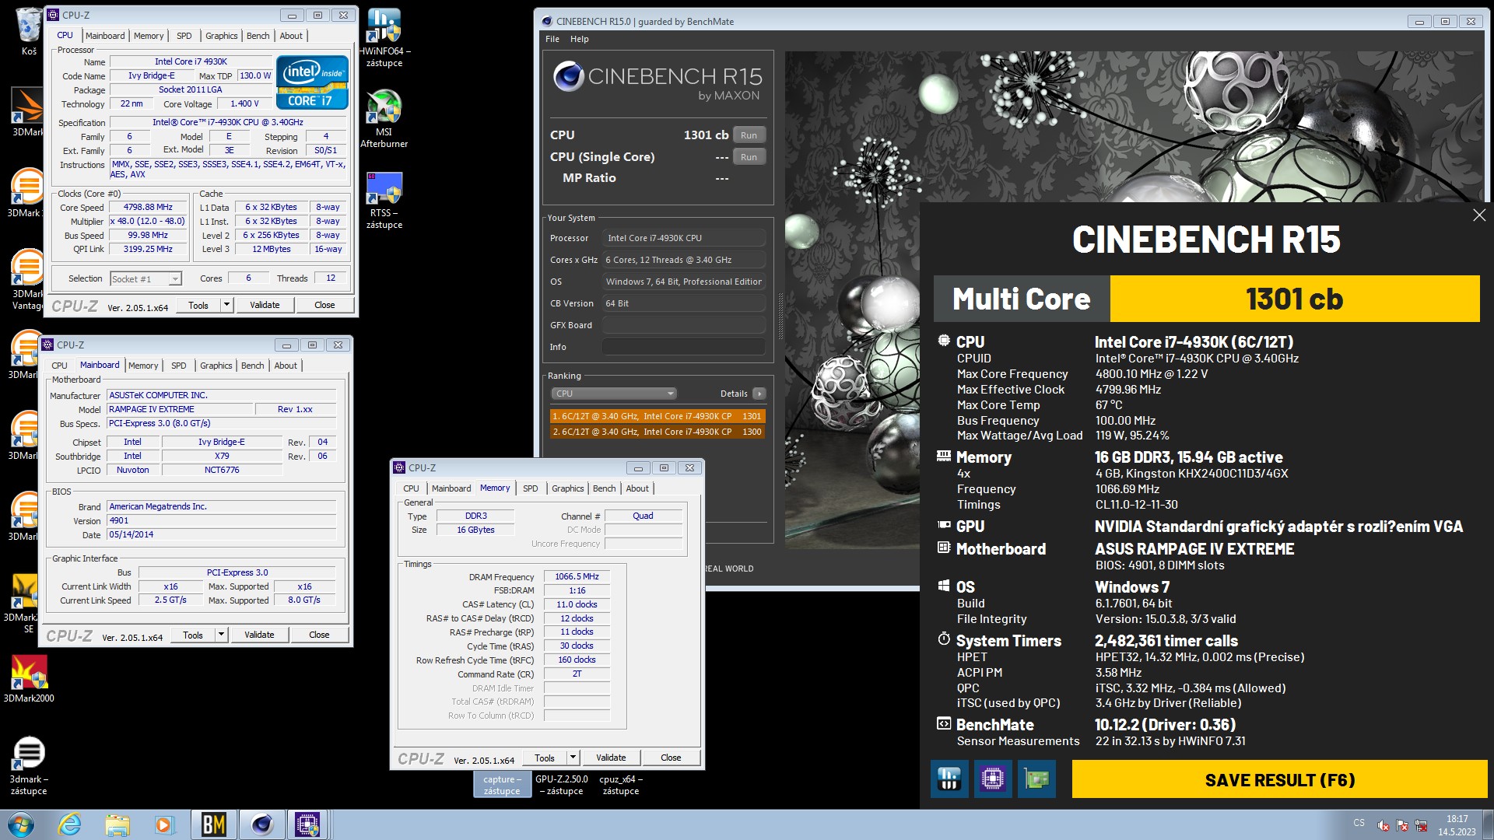
Task: Click the Intel Core i7 logo in CPU-Z
Action: click(x=312, y=82)
